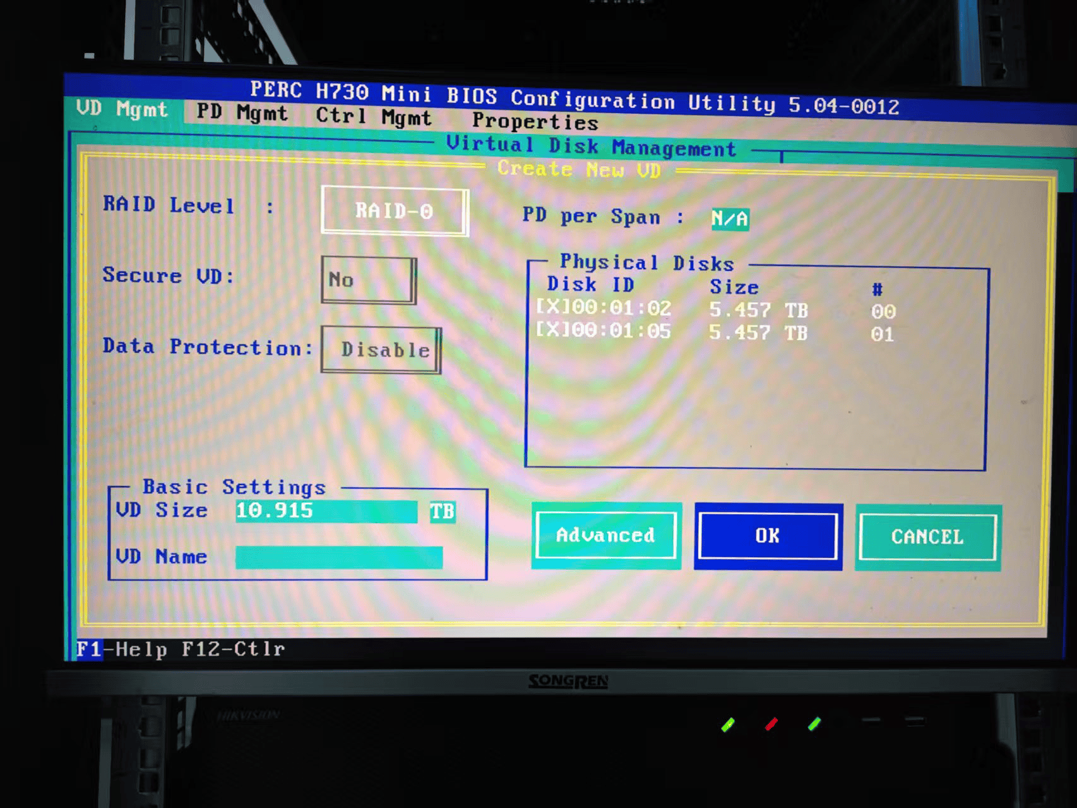
Task: Click the Size column header
Action: click(x=734, y=287)
